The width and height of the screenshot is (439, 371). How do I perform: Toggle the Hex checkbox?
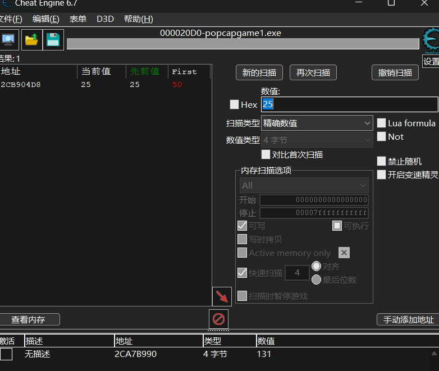pos(234,104)
